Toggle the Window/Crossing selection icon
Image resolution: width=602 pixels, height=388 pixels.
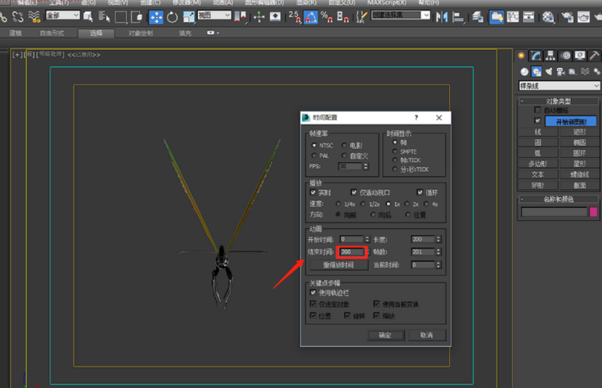pos(137,17)
